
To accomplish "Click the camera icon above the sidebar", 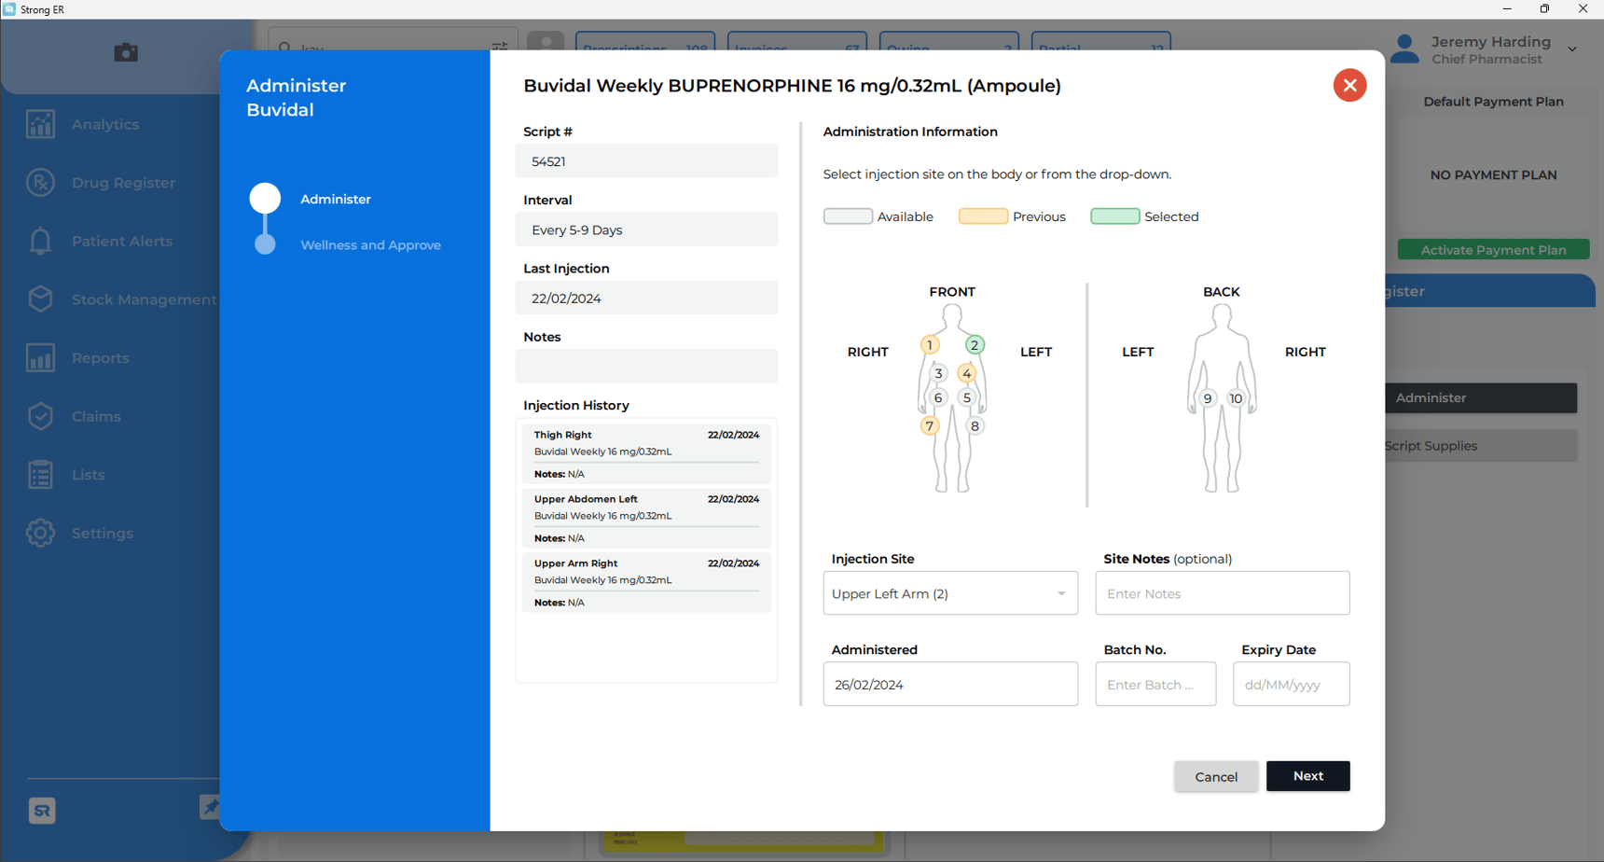I will 126,53.
